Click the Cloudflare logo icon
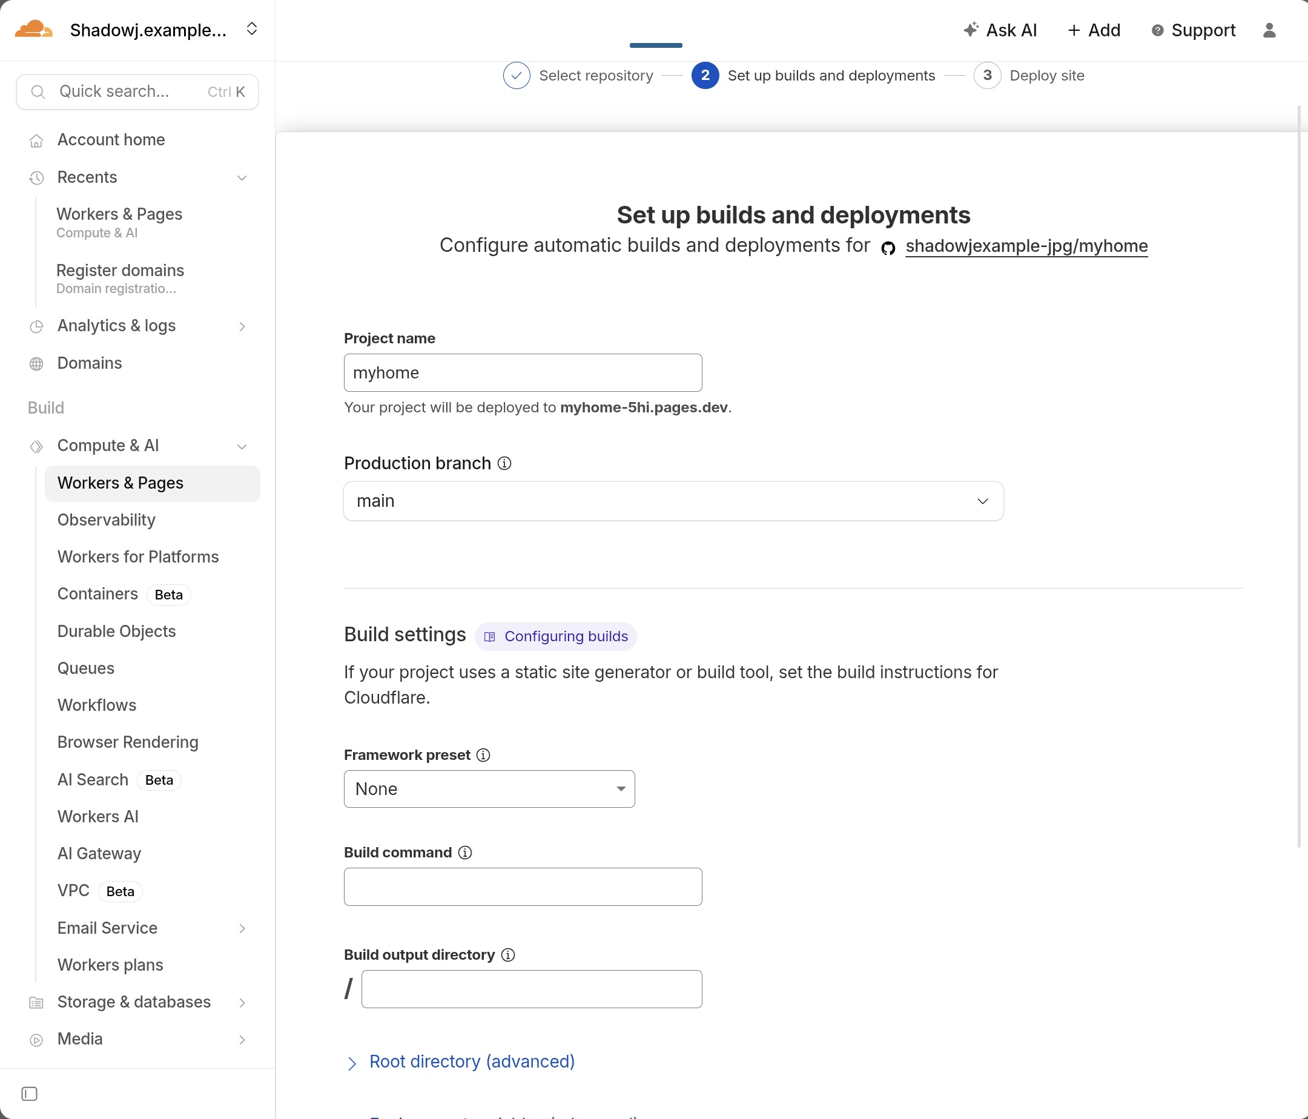This screenshot has width=1308, height=1119. pos(33,29)
